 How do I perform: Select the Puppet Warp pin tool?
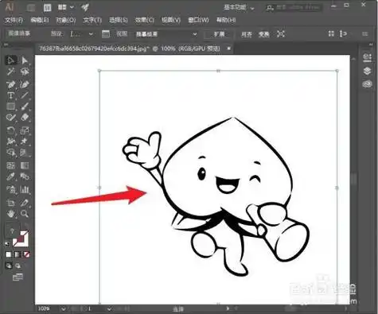pos(25,141)
